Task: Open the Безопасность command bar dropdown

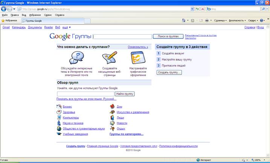Action: click(237, 21)
